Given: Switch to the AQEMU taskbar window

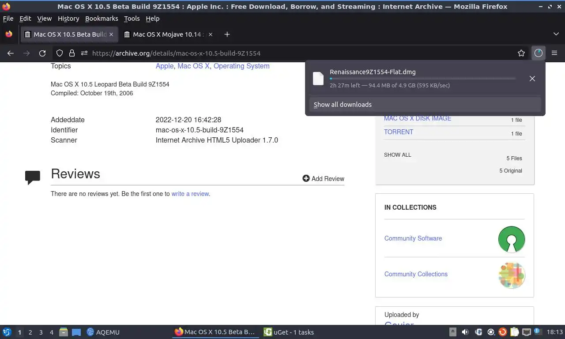Looking at the screenshot, I should coord(103,332).
